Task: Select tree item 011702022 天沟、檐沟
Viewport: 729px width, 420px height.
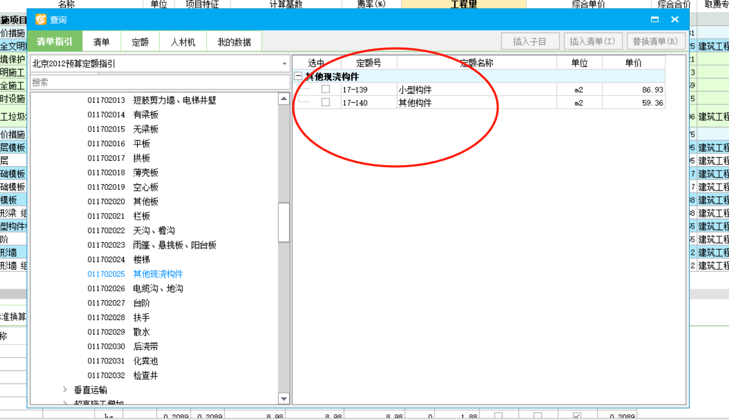Action: point(131,230)
